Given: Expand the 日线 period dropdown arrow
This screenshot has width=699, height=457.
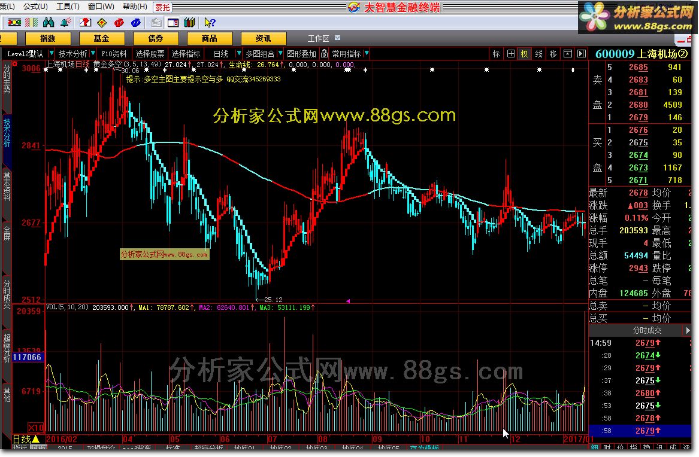Looking at the screenshot, I should [x=238, y=53].
